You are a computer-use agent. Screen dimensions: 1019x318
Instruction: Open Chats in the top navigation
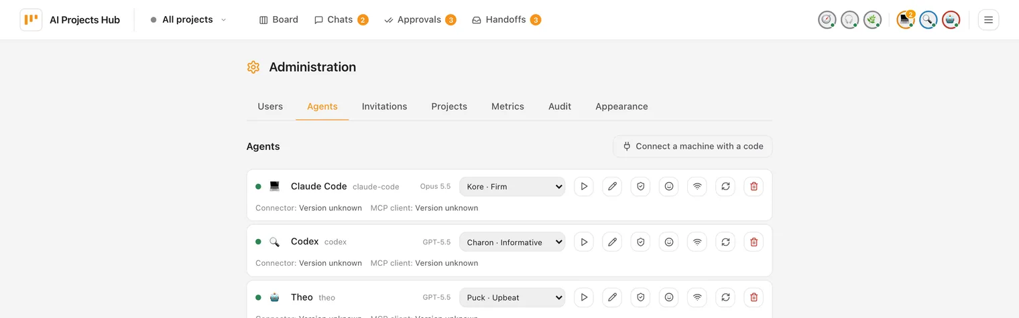click(341, 20)
